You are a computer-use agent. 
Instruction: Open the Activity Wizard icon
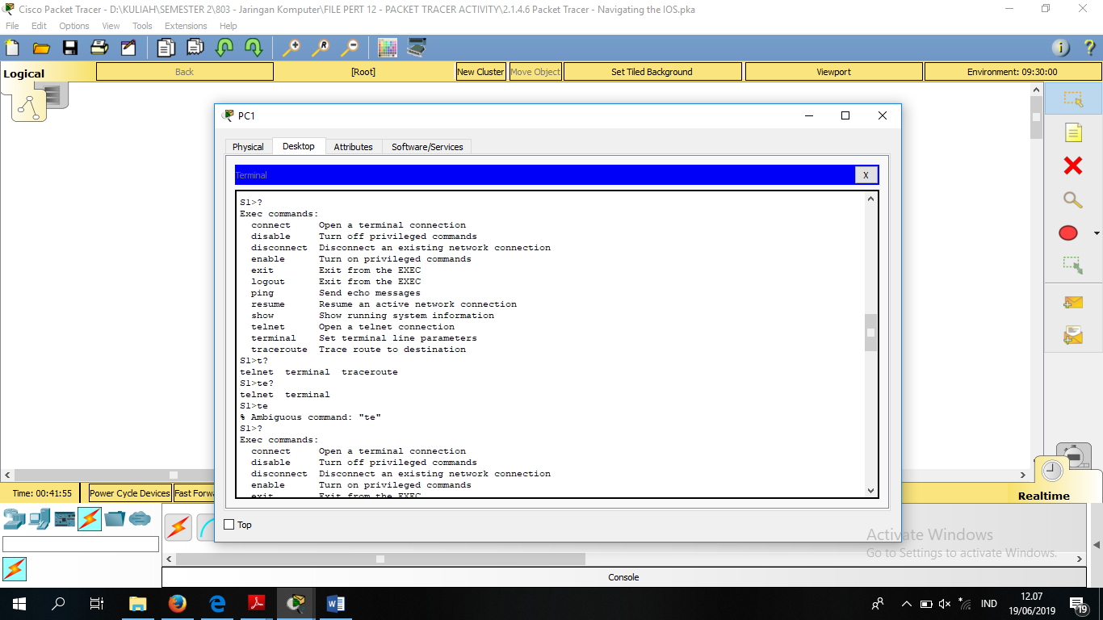[128, 48]
